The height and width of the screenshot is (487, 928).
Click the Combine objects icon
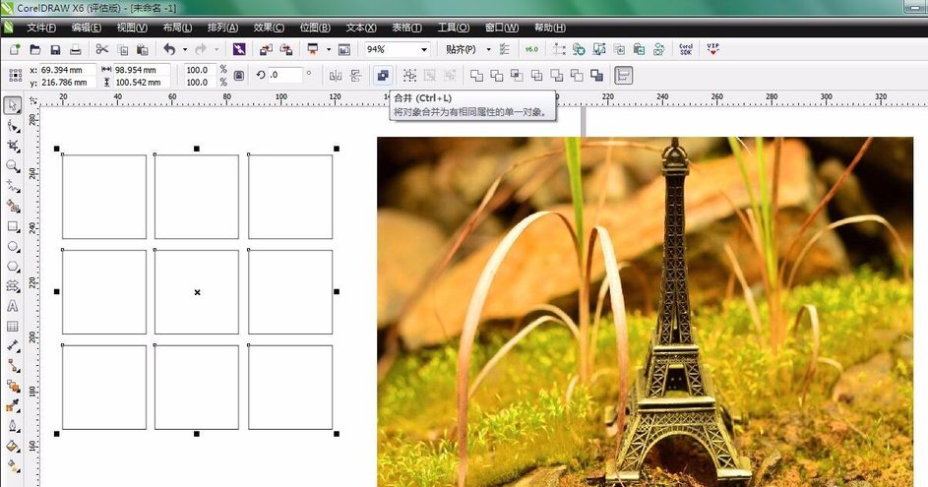click(383, 75)
